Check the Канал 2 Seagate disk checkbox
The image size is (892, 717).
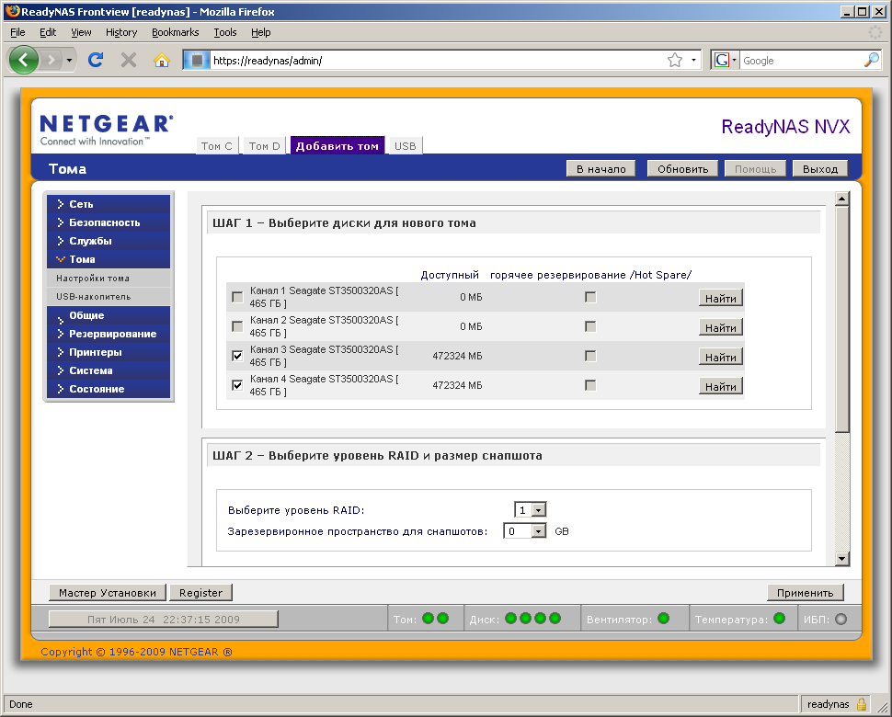click(236, 326)
